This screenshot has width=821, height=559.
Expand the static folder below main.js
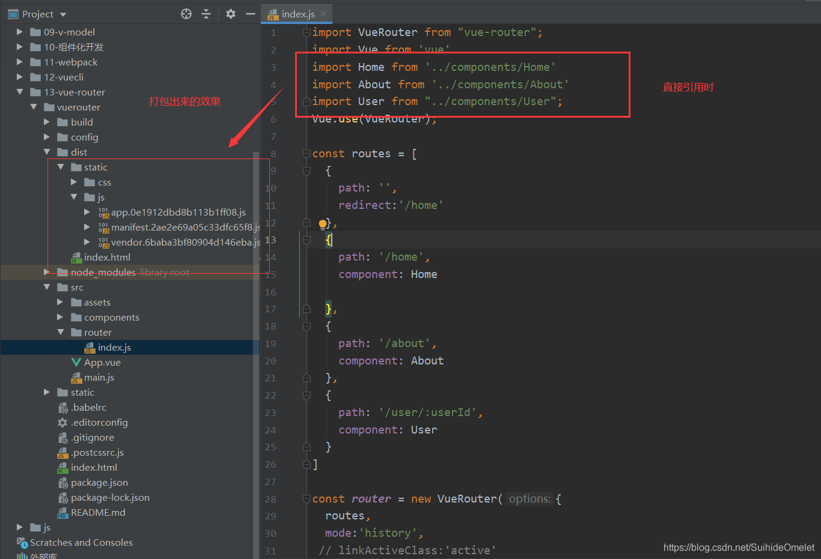(x=47, y=393)
